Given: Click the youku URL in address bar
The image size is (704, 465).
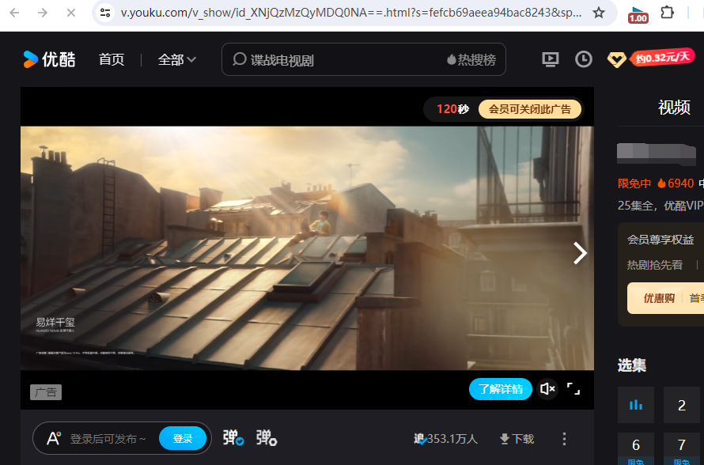Looking at the screenshot, I should click(x=351, y=13).
